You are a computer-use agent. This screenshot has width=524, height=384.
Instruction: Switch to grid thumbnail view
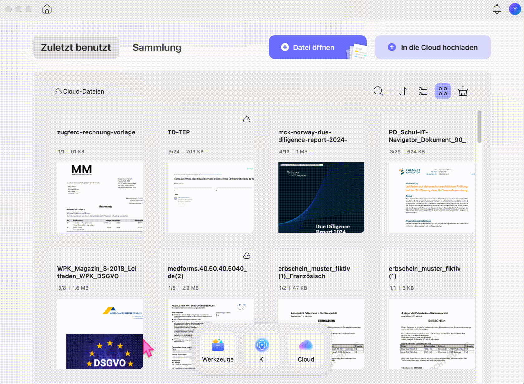pos(443,91)
